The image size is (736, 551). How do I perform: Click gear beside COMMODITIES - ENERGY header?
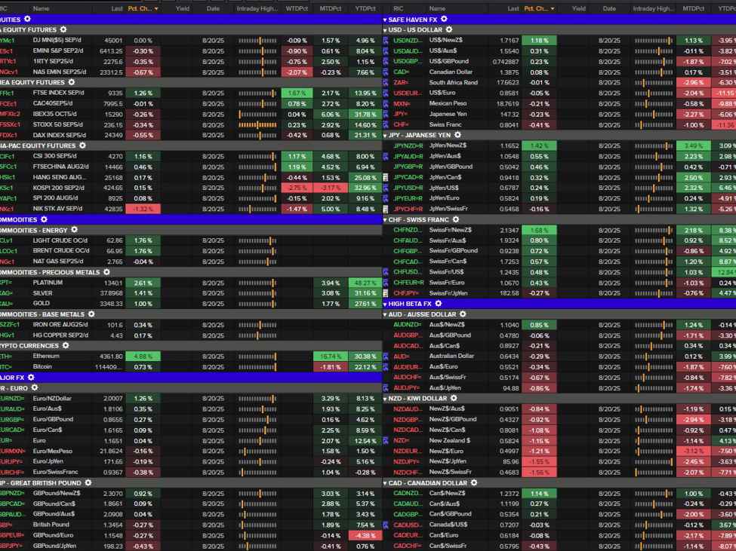(x=74, y=230)
